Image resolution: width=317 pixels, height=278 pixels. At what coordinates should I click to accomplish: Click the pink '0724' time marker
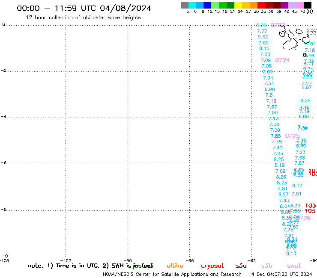(x=282, y=60)
